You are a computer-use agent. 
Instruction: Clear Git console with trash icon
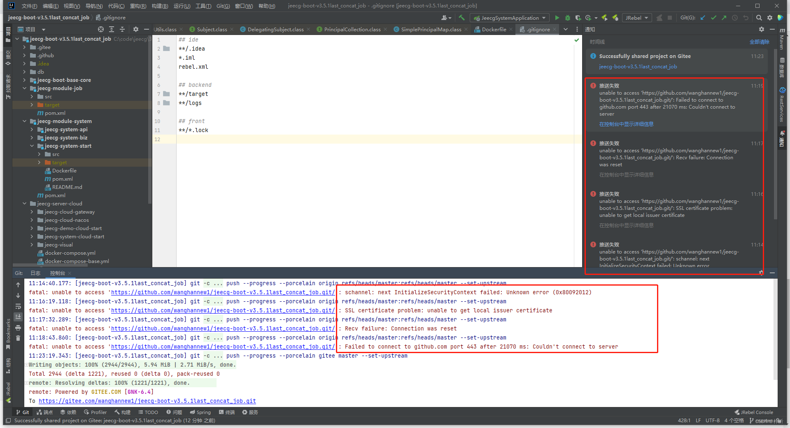(18, 338)
